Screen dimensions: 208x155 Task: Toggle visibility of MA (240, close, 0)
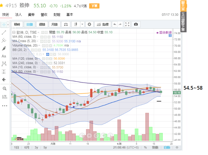pos(43,63)
